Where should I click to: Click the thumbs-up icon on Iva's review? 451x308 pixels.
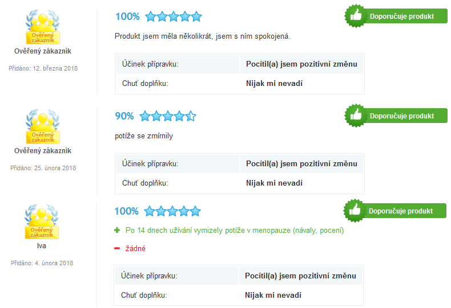[x=355, y=211]
